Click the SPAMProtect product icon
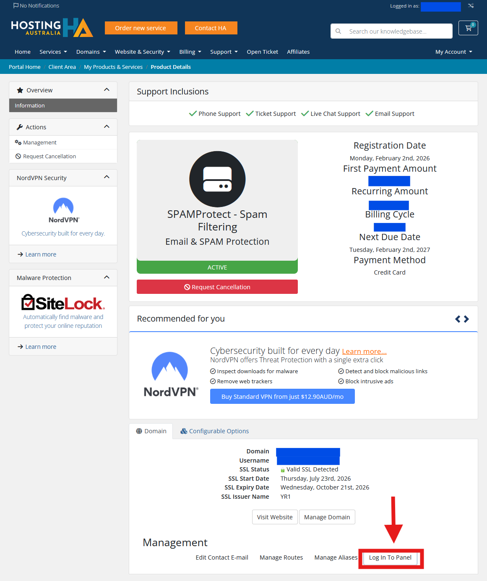Image resolution: width=487 pixels, height=581 pixels. pos(217,179)
